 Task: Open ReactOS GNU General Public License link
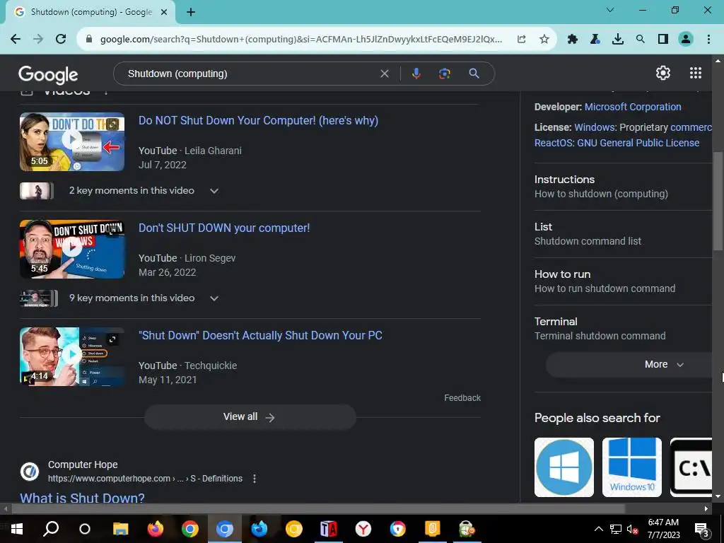tap(617, 143)
